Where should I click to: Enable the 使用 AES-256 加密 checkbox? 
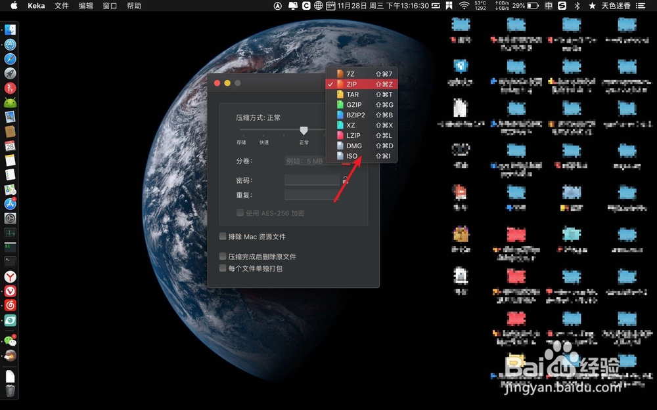coord(240,213)
